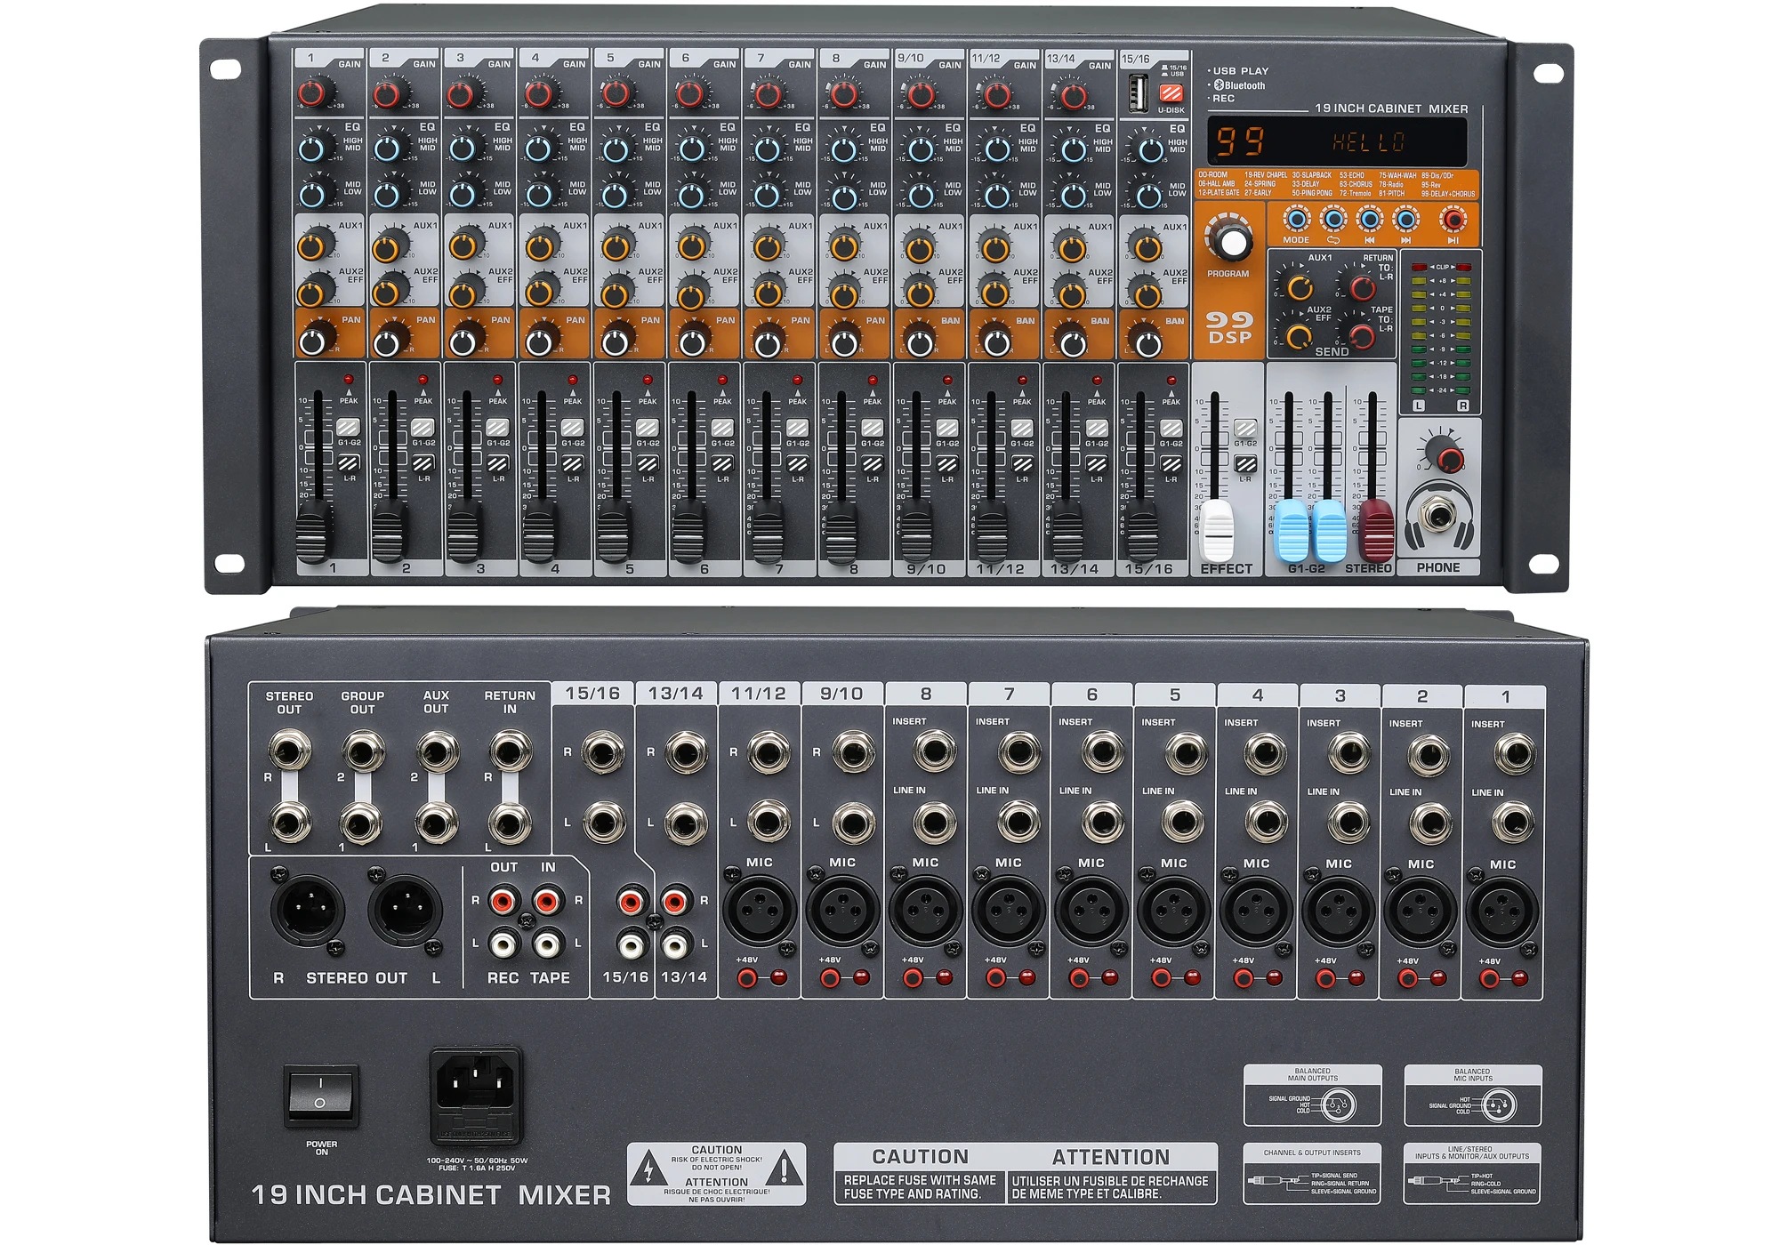Click the headphone PHONE jack

(1438, 516)
